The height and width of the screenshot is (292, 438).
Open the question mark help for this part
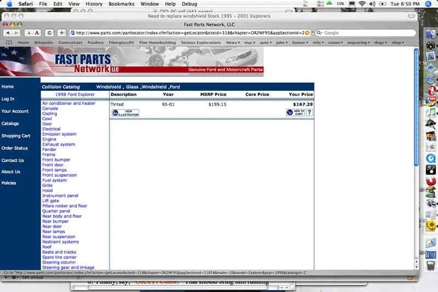pos(309,113)
